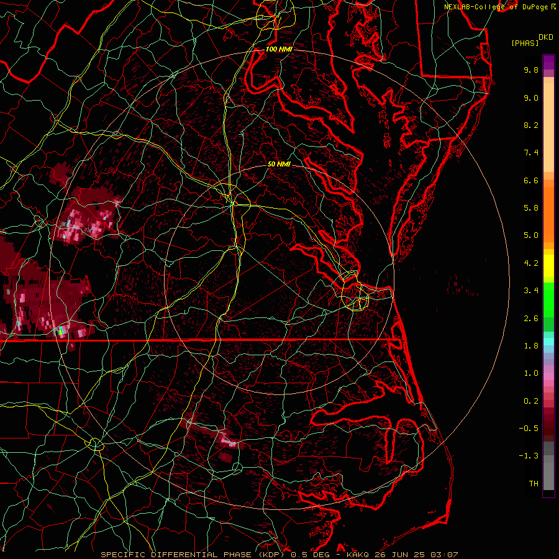Click the 1.8 legend value
This screenshot has width=559, height=559.
[x=531, y=346]
